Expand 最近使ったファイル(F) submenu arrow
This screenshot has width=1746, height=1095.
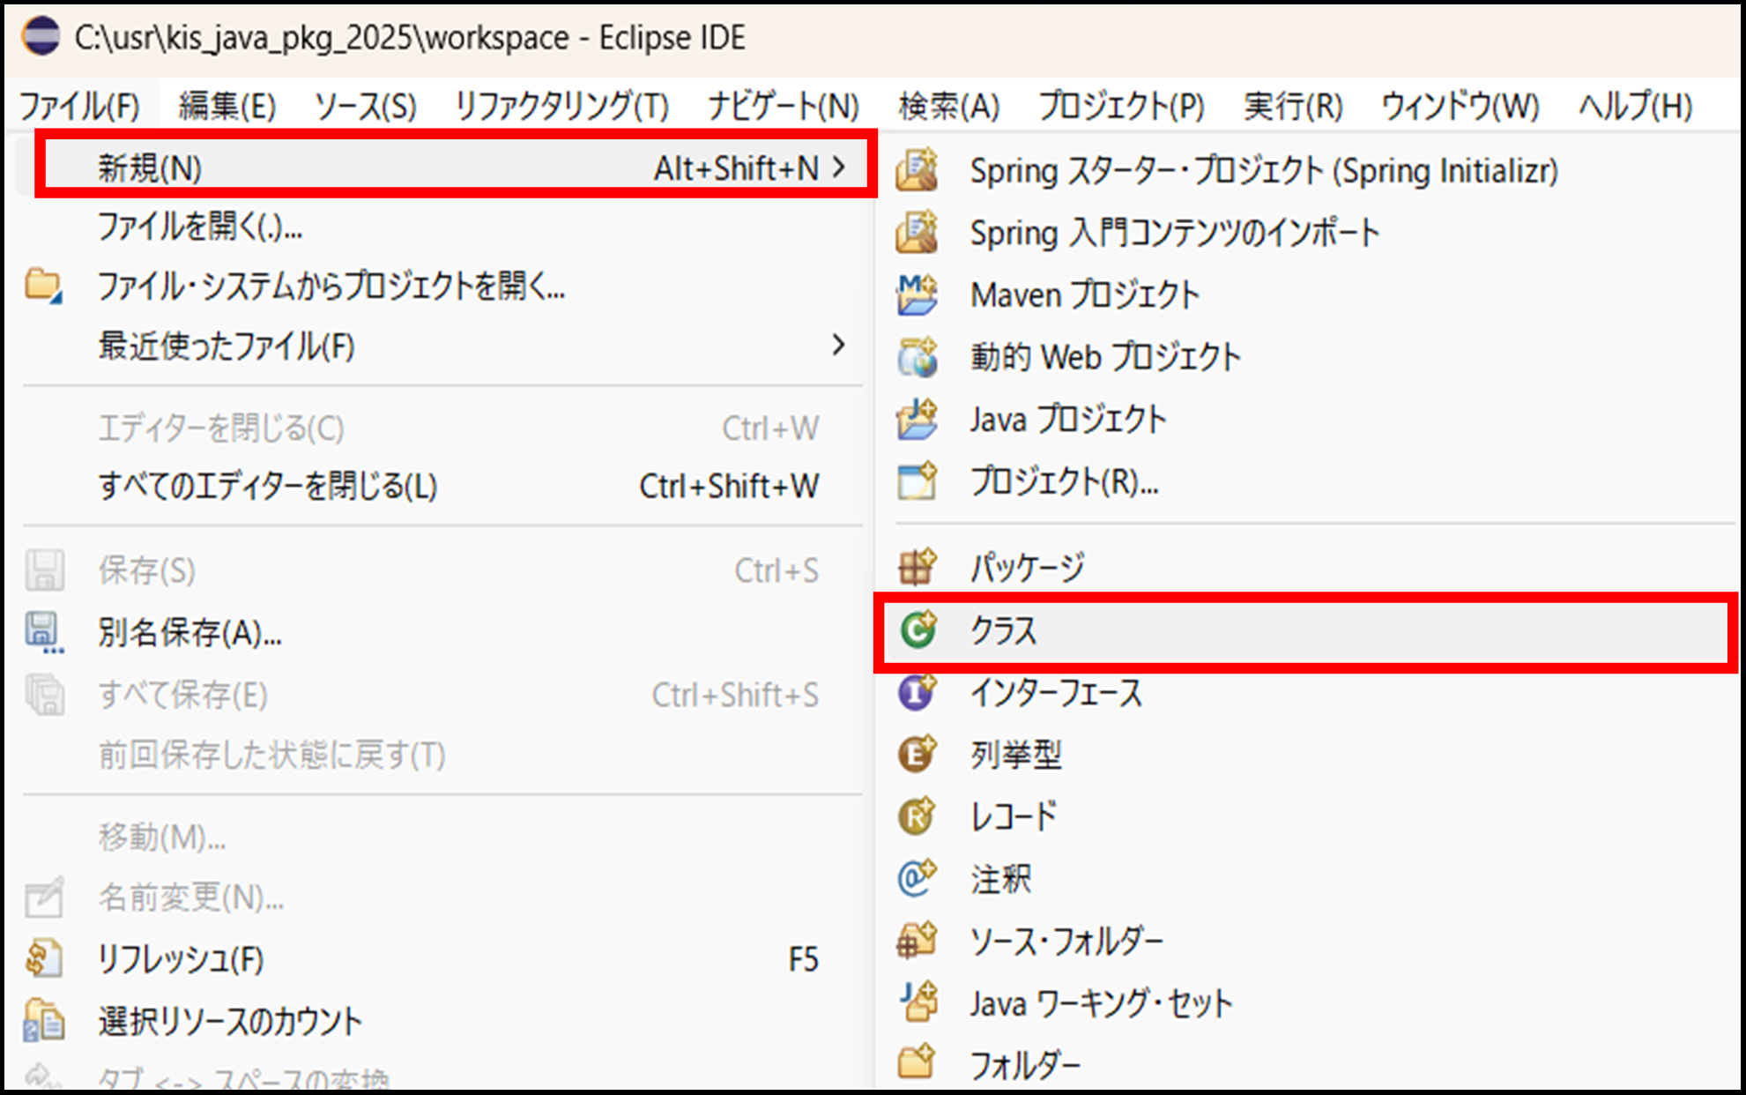point(838,345)
